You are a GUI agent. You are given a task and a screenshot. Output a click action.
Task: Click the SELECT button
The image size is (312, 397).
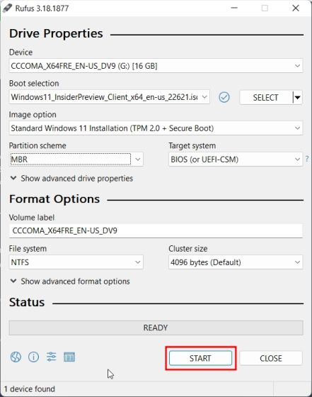tap(266, 98)
